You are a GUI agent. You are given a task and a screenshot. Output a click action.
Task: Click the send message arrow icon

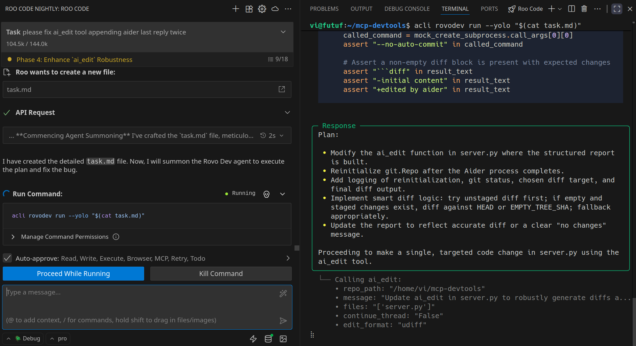coord(283,321)
